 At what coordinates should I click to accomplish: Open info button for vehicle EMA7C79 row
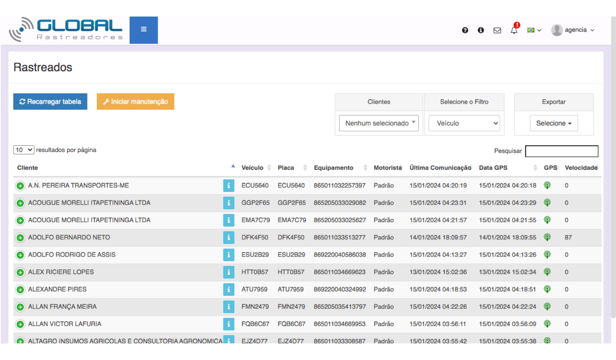click(x=229, y=220)
